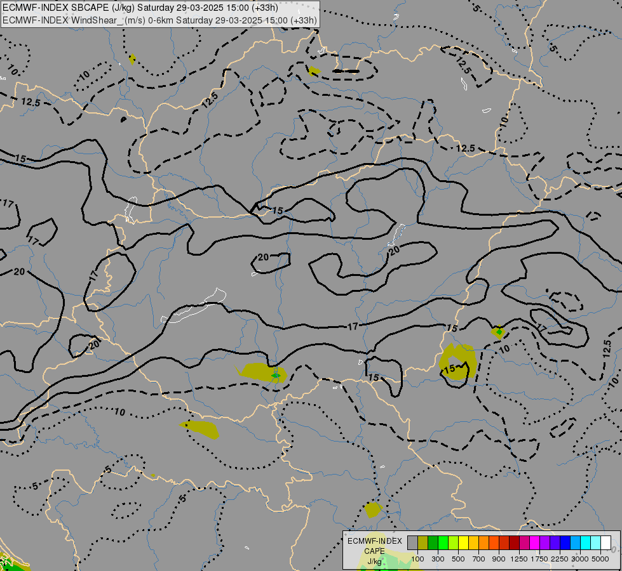Select the pale cyan swatch left of 5000
This screenshot has width=622, height=571.
coord(596,543)
